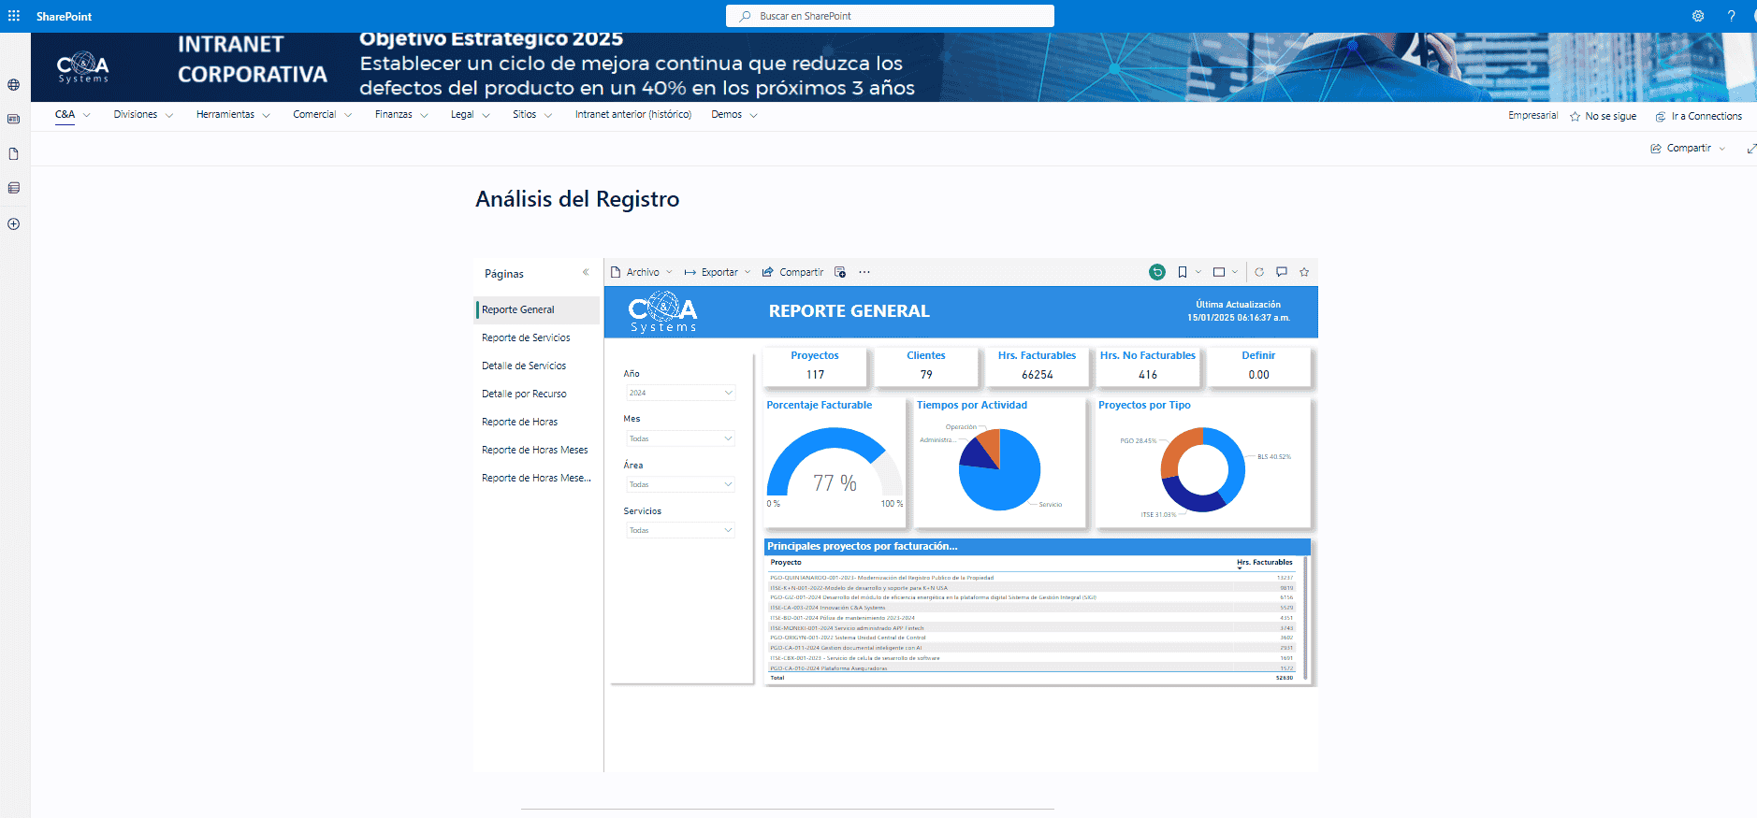The image size is (1757, 818).
Task: Open the Área filter dropdown
Action: pyautogui.click(x=680, y=484)
